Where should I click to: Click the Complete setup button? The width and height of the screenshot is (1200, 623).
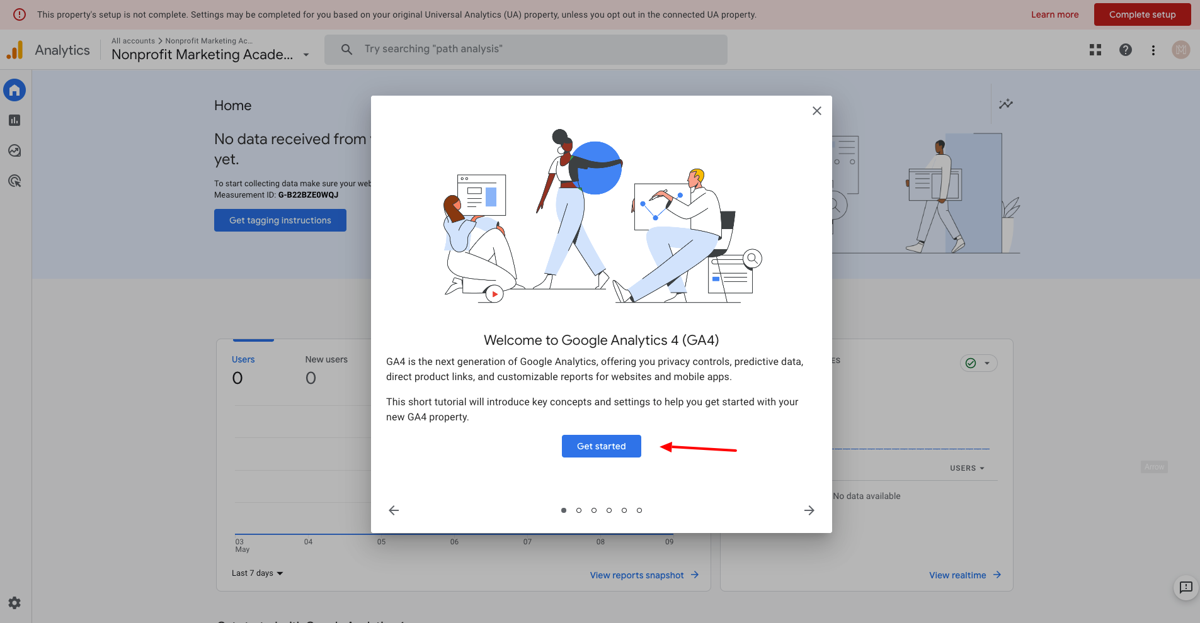pos(1143,14)
